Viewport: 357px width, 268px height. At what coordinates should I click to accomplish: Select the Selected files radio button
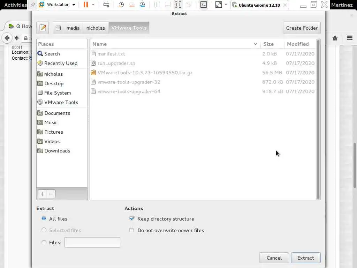click(x=44, y=230)
